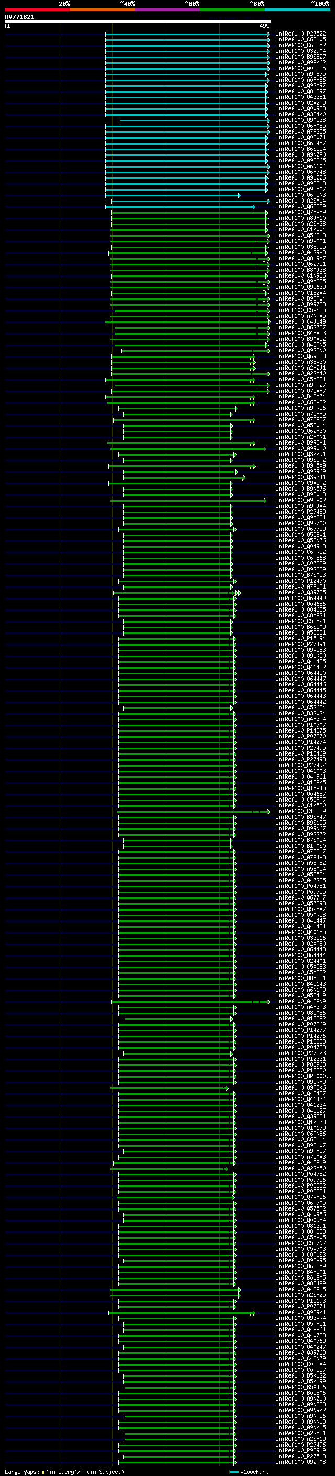The height and width of the screenshot is (1476, 335).
Task: Select hit label UniRef100_Q6QDB9
Action: coord(300,206)
